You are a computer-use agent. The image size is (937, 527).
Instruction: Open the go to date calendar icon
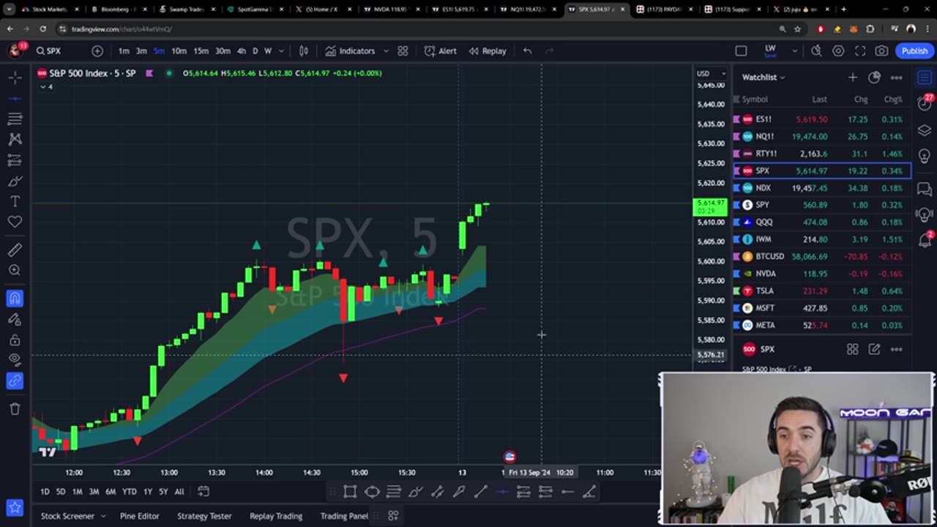(204, 491)
